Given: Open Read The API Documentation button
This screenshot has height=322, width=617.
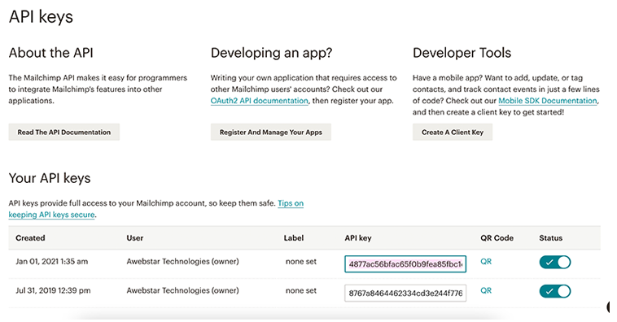Looking at the screenshot, I should tap(64, 132).
